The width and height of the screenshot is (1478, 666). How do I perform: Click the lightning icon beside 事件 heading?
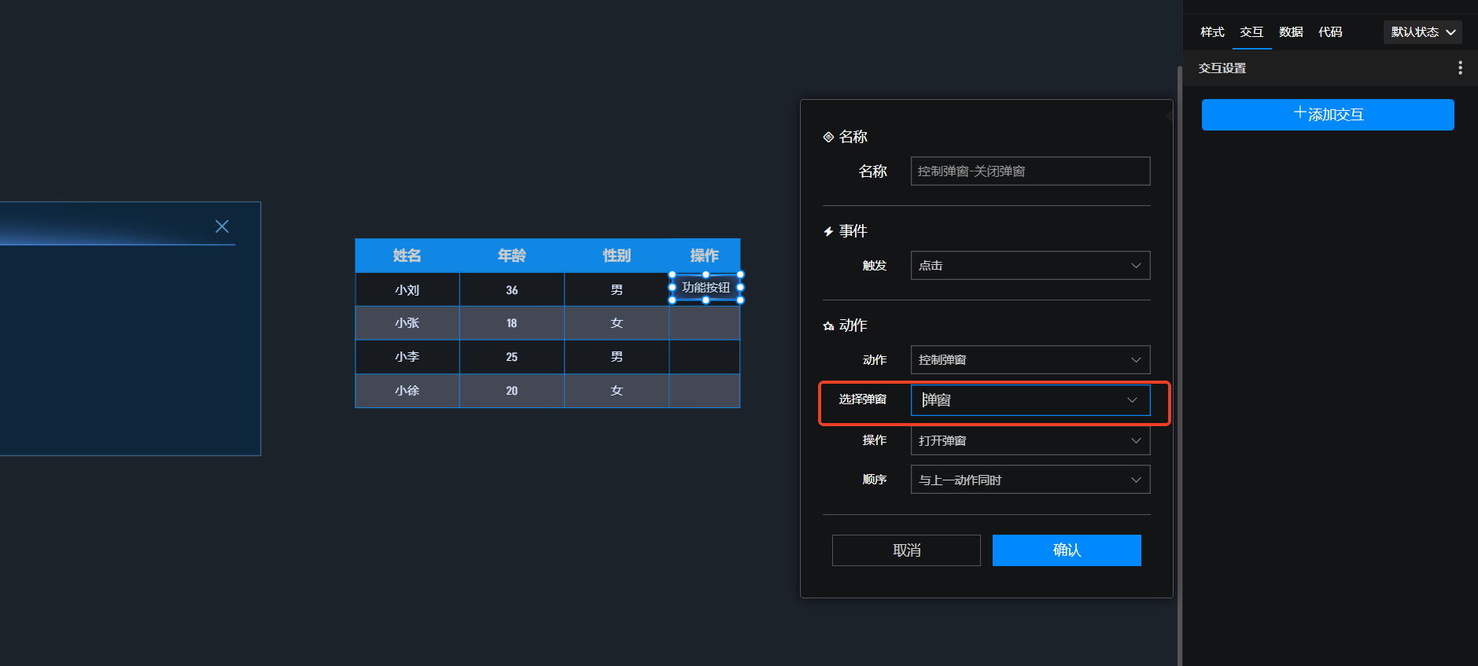coord(828,231)
